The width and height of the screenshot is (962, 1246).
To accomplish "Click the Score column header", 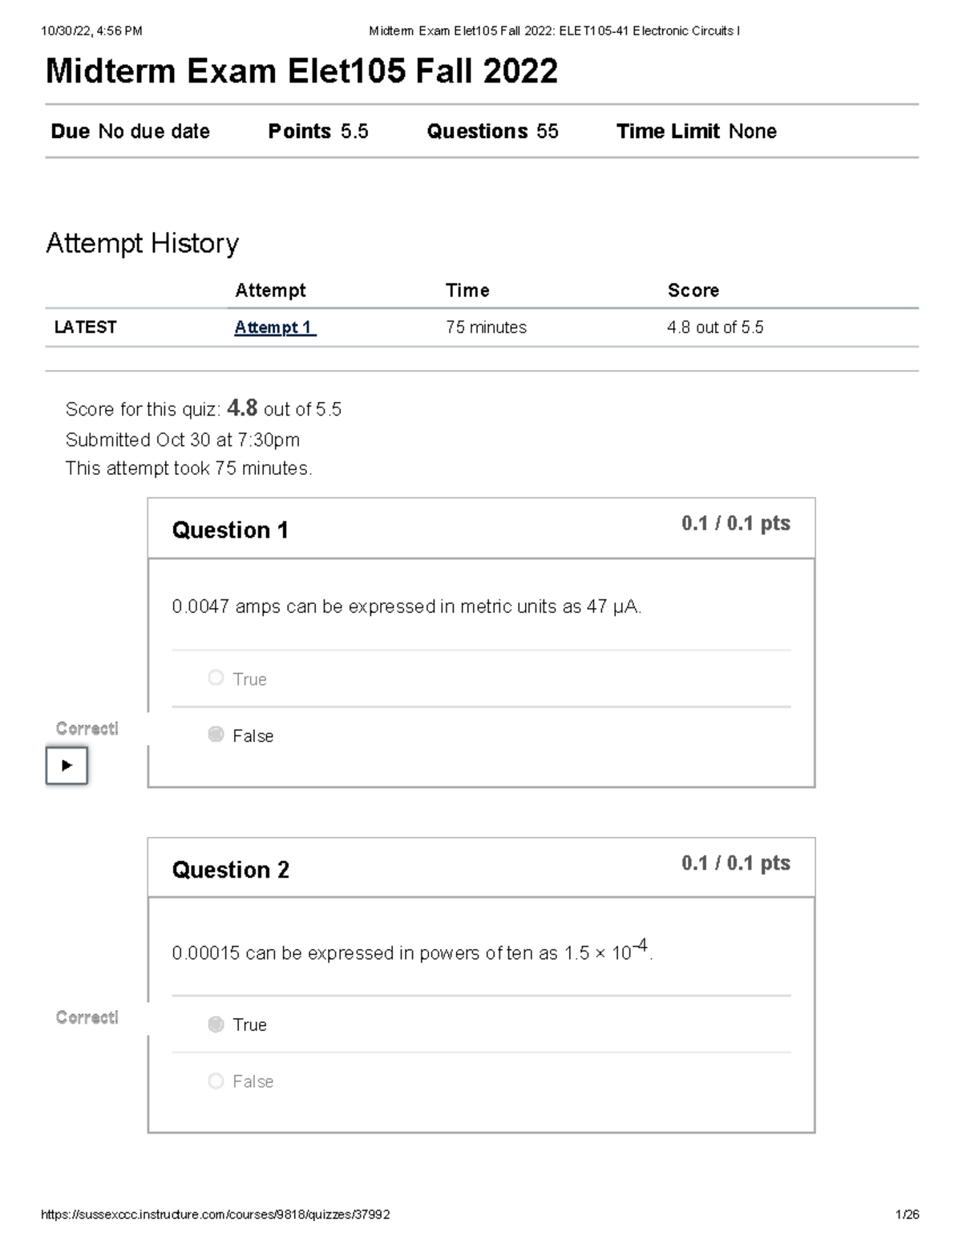I will point(694,290).
